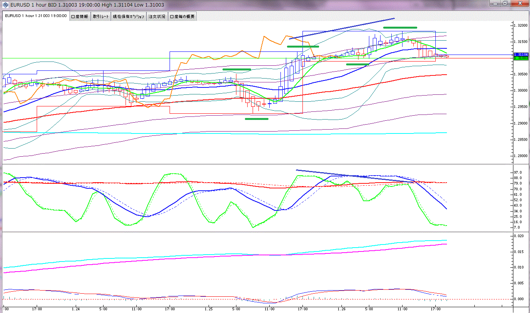Select the blue divergence line on the oscillator
Screen dimensions: 530x313
click(x=355, y=176)
